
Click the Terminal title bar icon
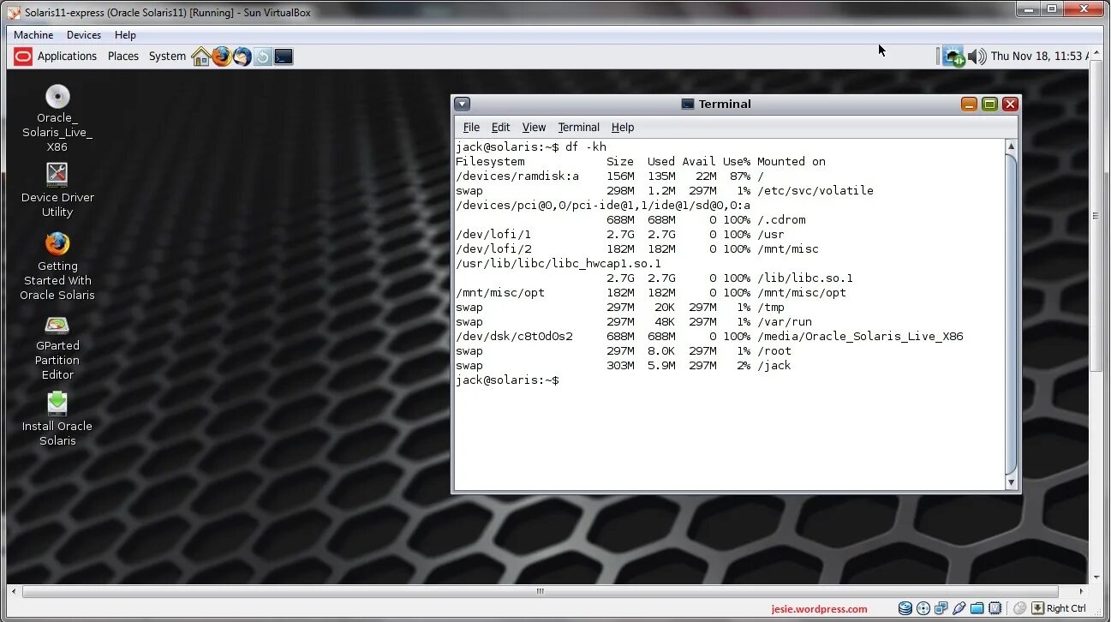[x=687, y=104]
